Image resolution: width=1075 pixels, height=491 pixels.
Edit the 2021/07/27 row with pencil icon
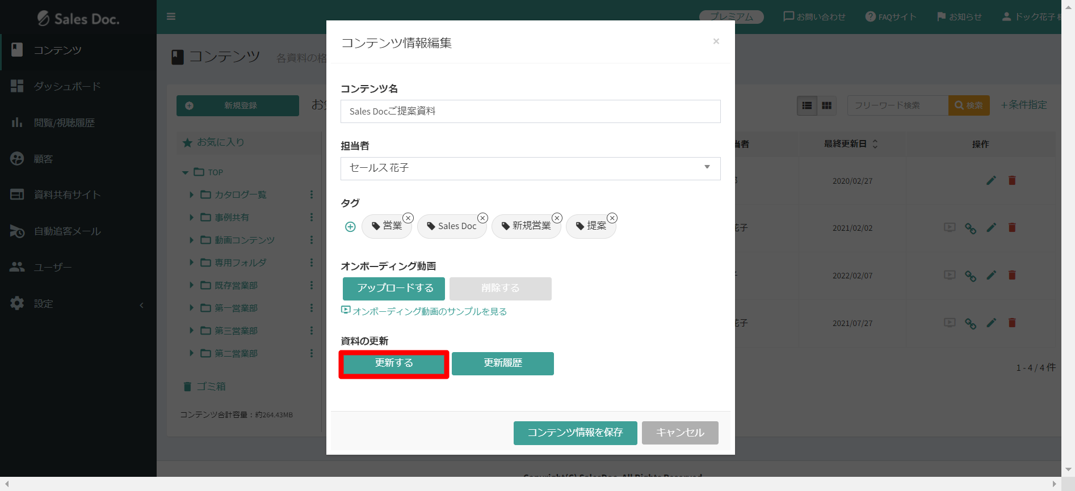(991, 323)
